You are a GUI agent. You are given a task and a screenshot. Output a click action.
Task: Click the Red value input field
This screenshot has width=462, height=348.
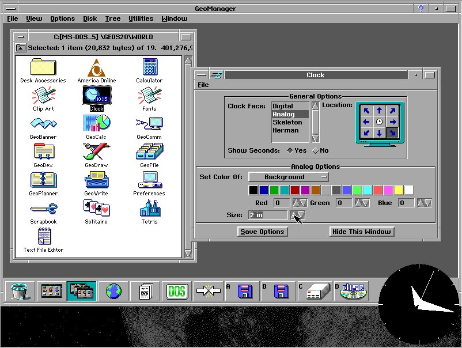pyautogui.click(x=282, y=203)
